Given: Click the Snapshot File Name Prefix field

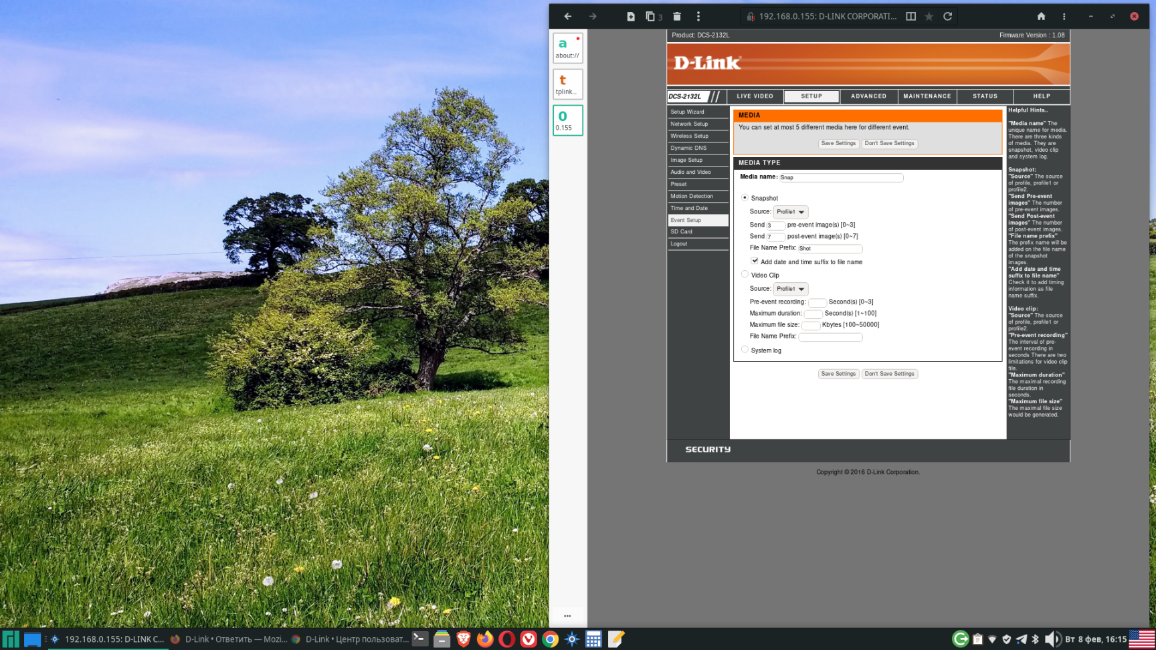Looking at the screenshot, I should tap(830, 249).
